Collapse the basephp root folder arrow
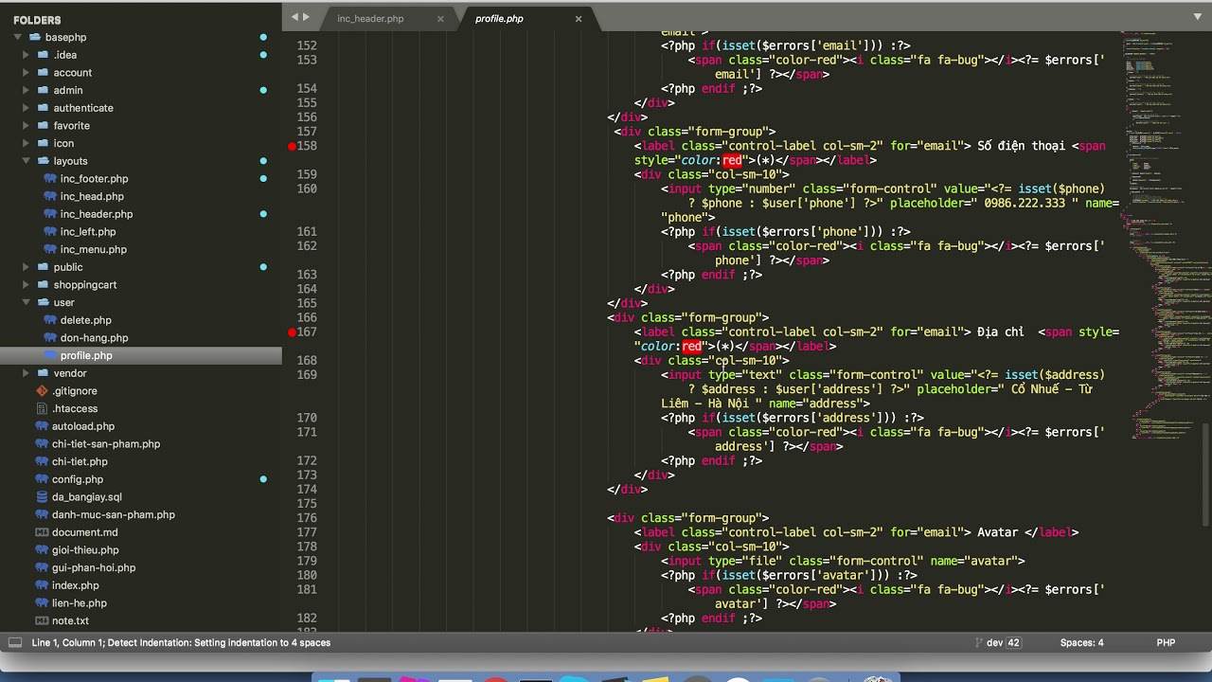This screenshot has width=1212, height=682. [x=17, y=37]
